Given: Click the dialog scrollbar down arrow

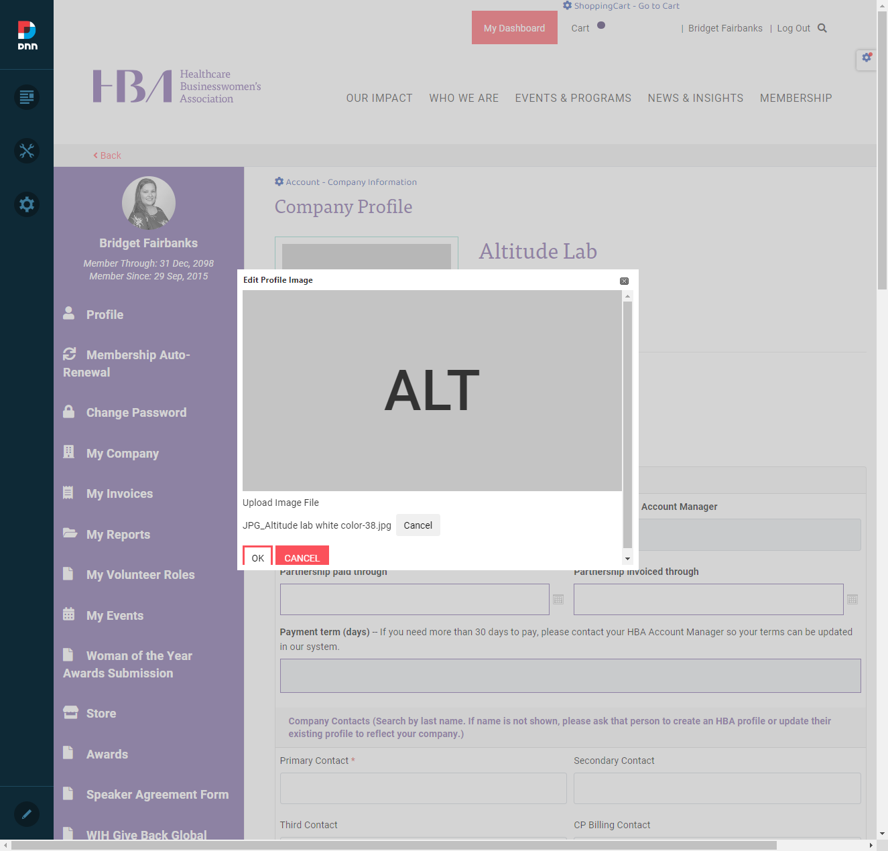Looking at the screenshot, I should [x=627, y=559].
